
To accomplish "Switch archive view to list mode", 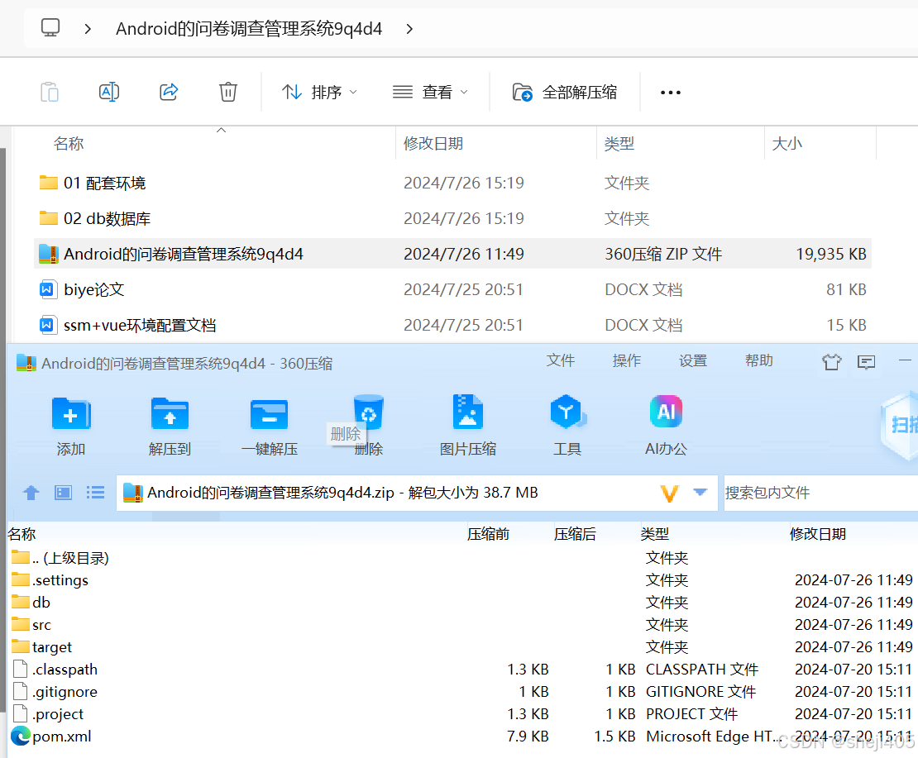I will pos(95,493).
